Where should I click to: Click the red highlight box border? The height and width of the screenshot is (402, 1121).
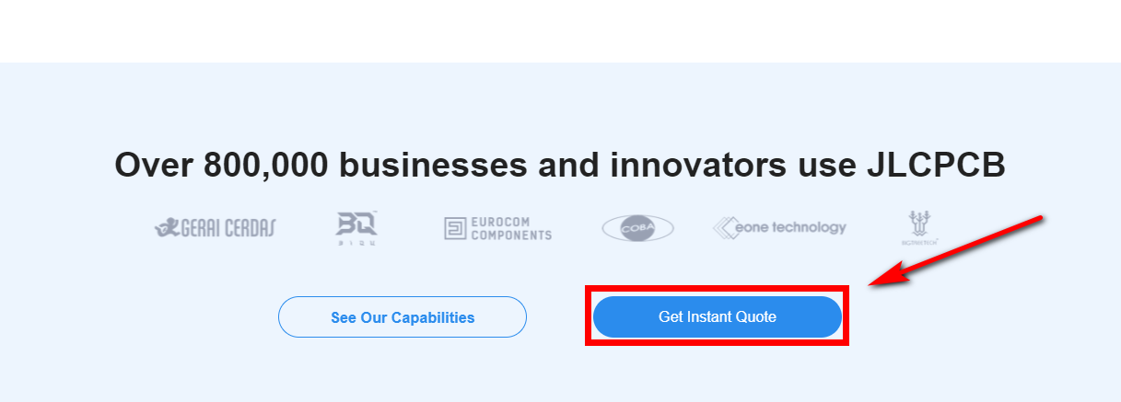[x=716, y=286]
